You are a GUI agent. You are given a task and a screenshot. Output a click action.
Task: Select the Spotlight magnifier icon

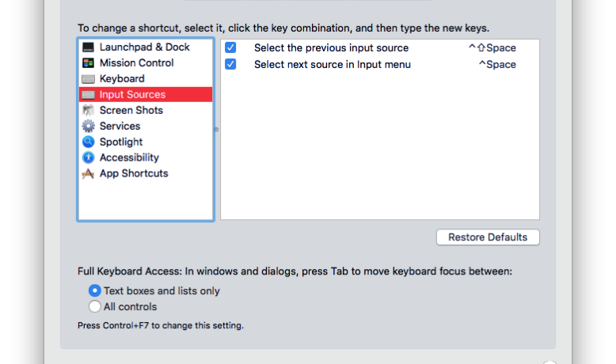pyautogui.click(x=88, y=142)
